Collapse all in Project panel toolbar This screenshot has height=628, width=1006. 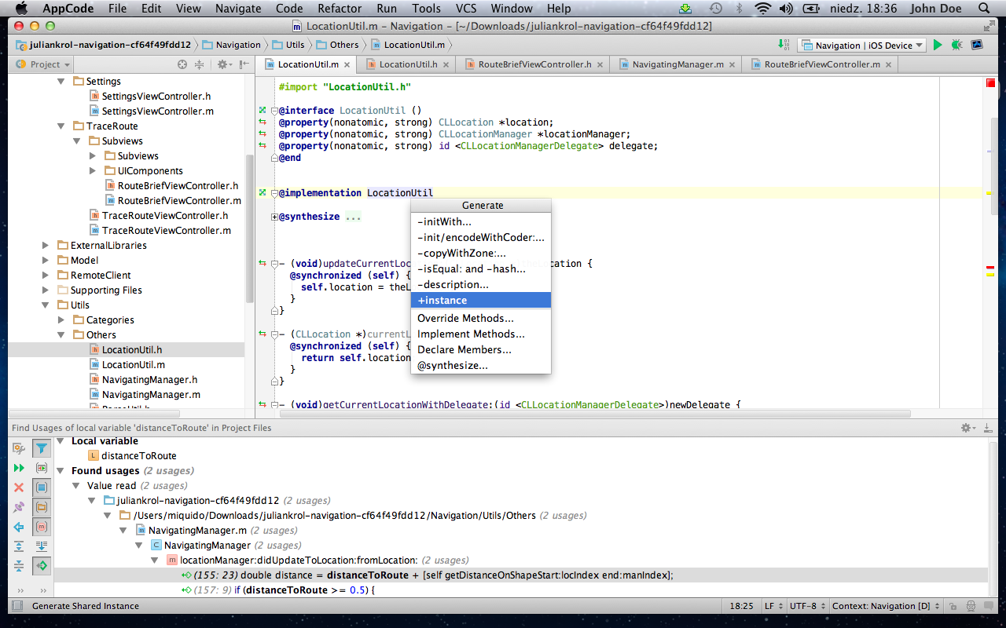[x=199, y=64]
